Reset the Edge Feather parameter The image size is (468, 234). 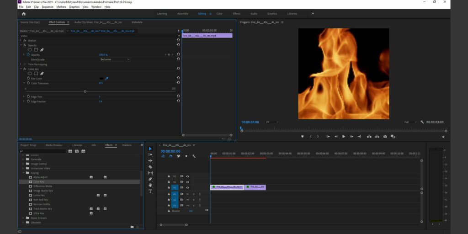tap(178, 101)
